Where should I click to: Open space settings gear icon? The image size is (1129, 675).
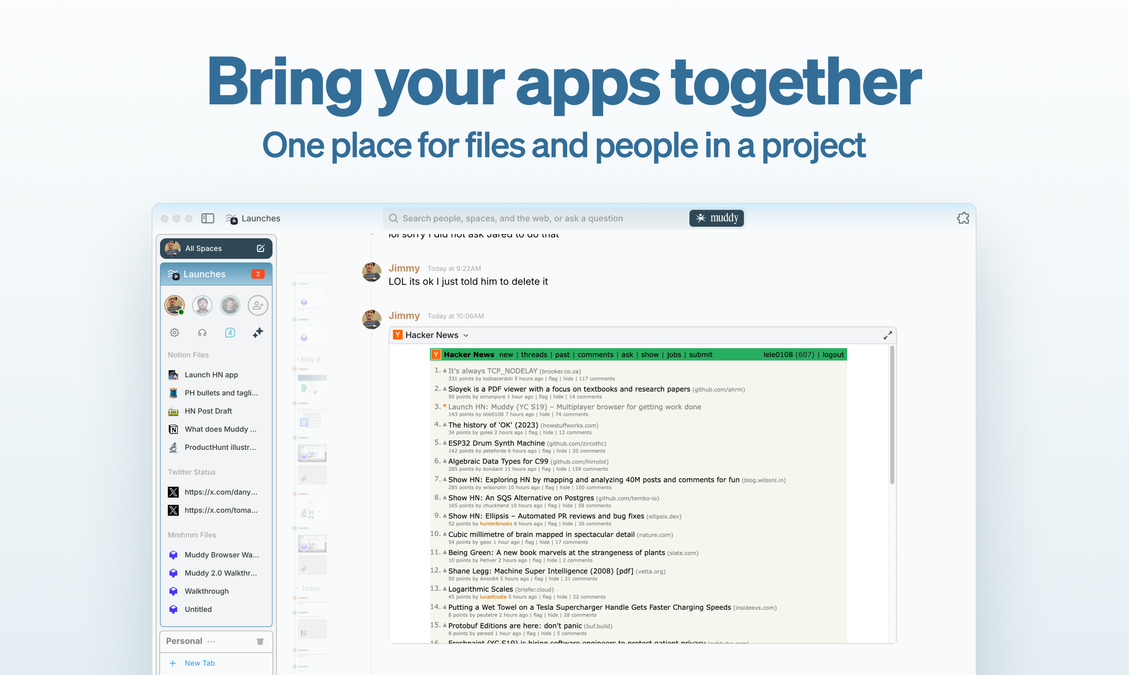coord(174,333)
